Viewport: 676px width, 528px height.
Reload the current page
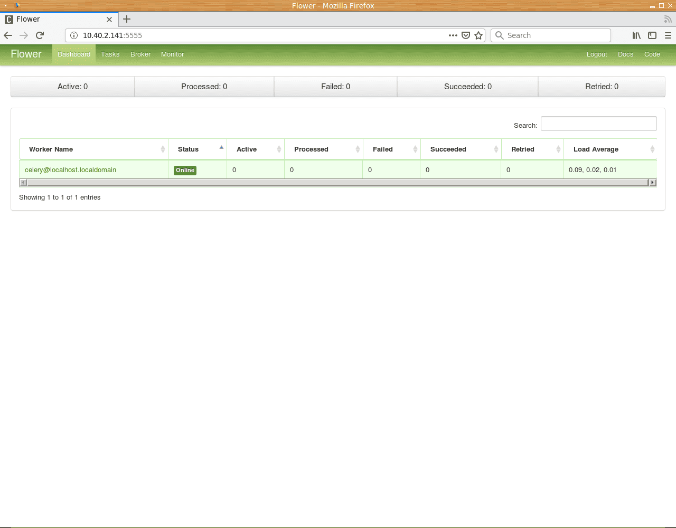(x=40, y=35)
